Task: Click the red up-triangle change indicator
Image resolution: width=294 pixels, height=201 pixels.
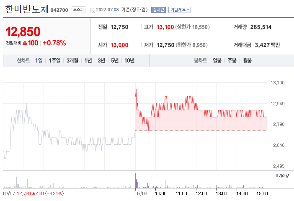Action: (x=25, y=43)
